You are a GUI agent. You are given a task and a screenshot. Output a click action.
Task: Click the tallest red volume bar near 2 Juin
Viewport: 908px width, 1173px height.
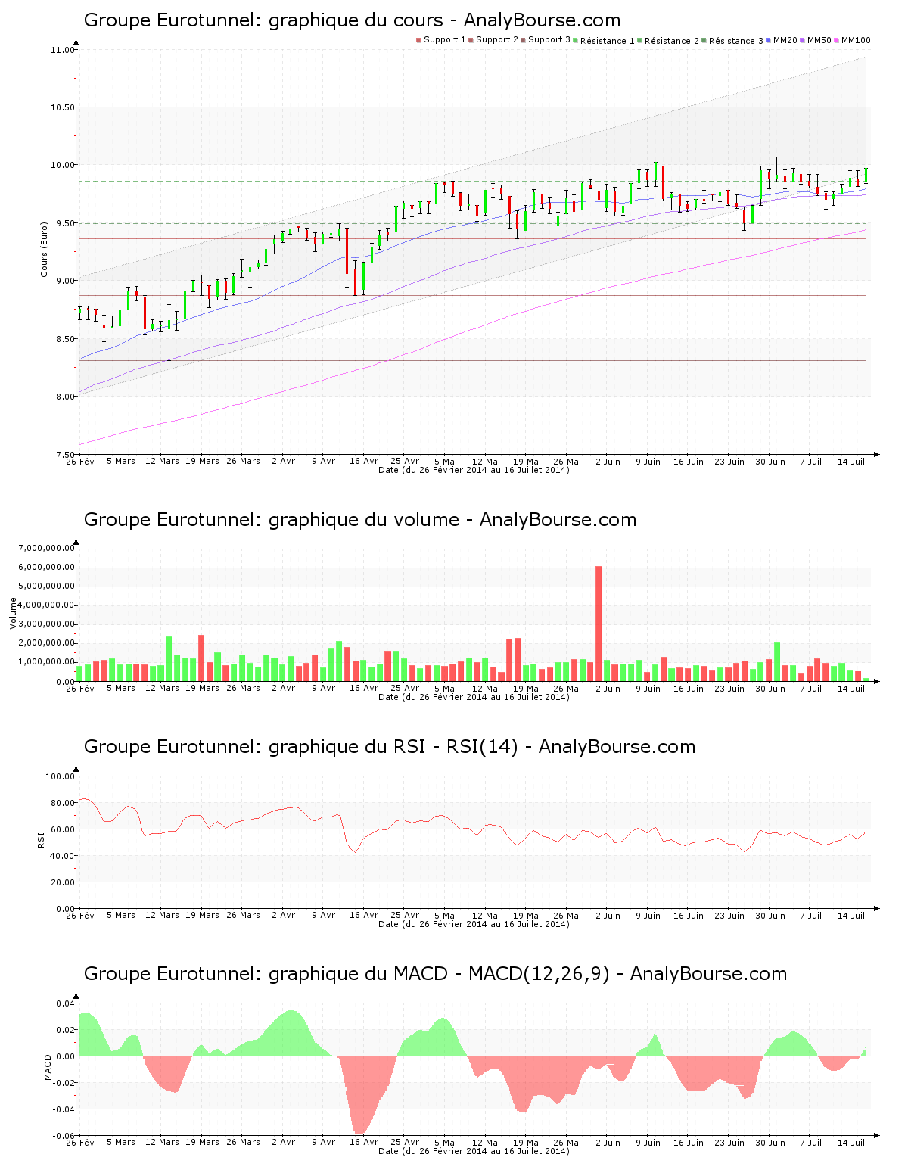[599, 624]
